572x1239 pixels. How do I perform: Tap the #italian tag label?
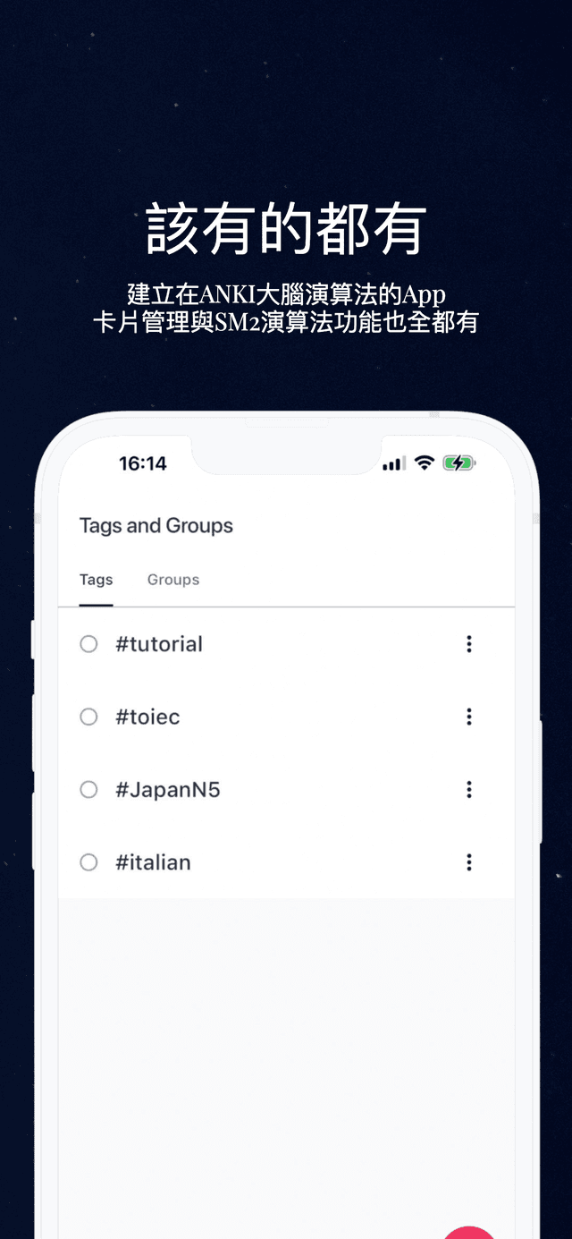(153, 862)
